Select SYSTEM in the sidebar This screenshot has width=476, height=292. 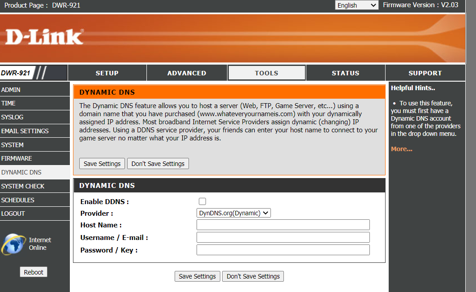pos(35,145)
